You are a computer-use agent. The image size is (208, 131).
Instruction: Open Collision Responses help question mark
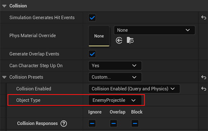(64, 123)
